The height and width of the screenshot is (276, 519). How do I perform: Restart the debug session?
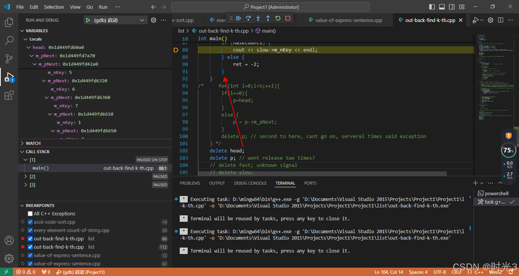(x=278, y=18)
